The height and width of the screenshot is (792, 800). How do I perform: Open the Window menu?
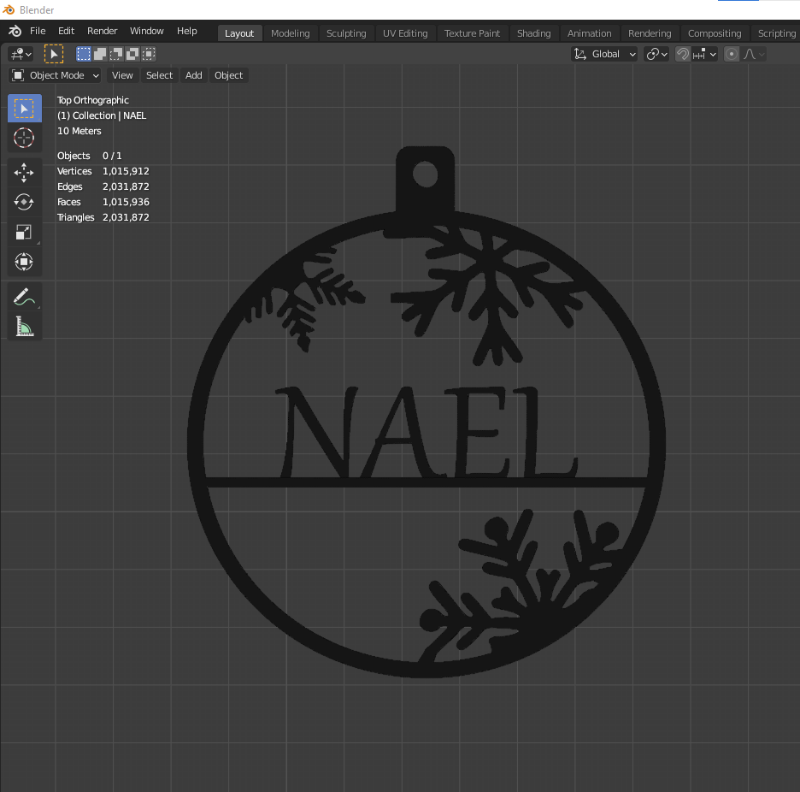[147, 31]
